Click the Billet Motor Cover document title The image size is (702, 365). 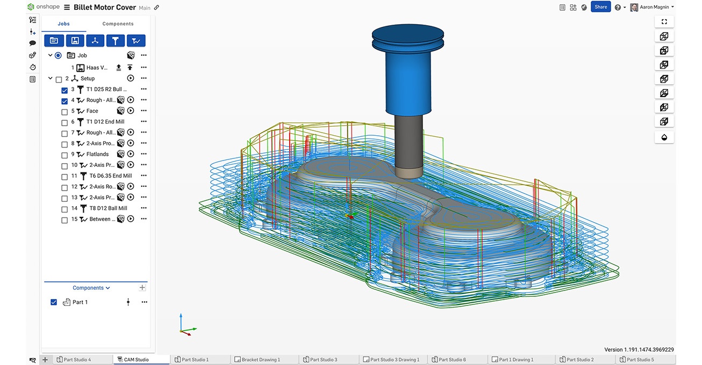(104, 8)
